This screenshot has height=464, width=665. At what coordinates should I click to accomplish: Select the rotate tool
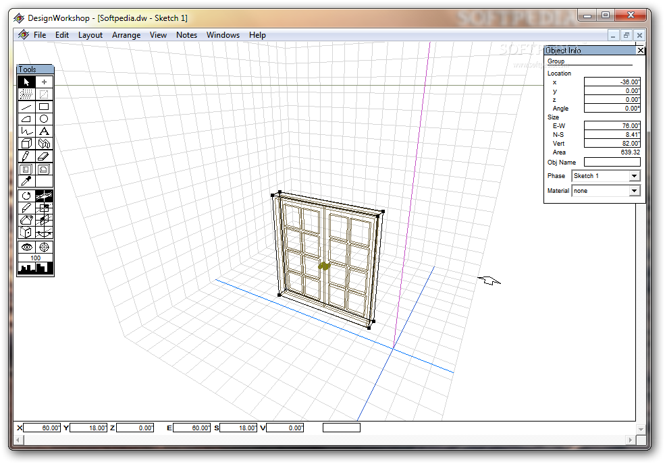[x=26, y=196]
